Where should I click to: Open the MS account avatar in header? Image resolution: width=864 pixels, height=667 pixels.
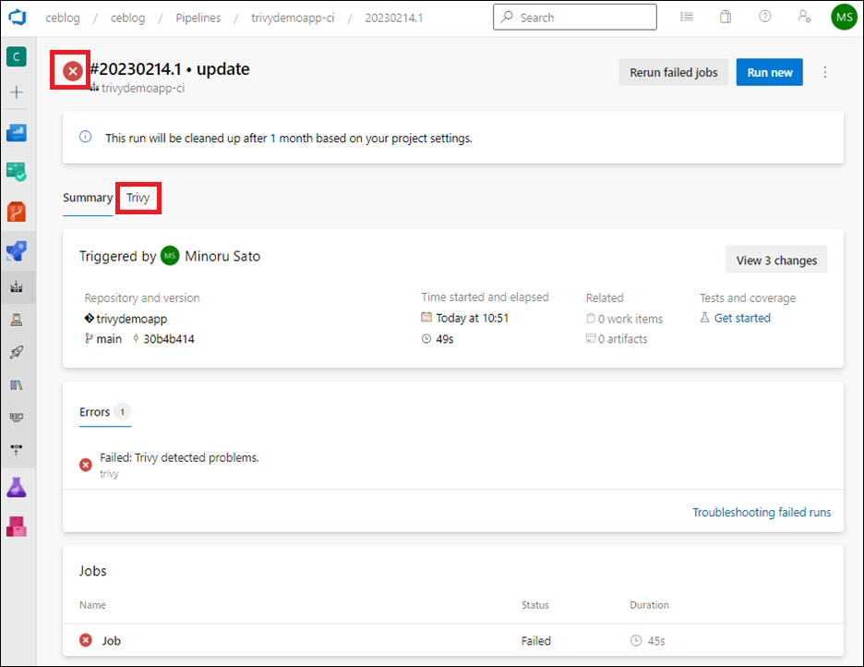[845, 17]
